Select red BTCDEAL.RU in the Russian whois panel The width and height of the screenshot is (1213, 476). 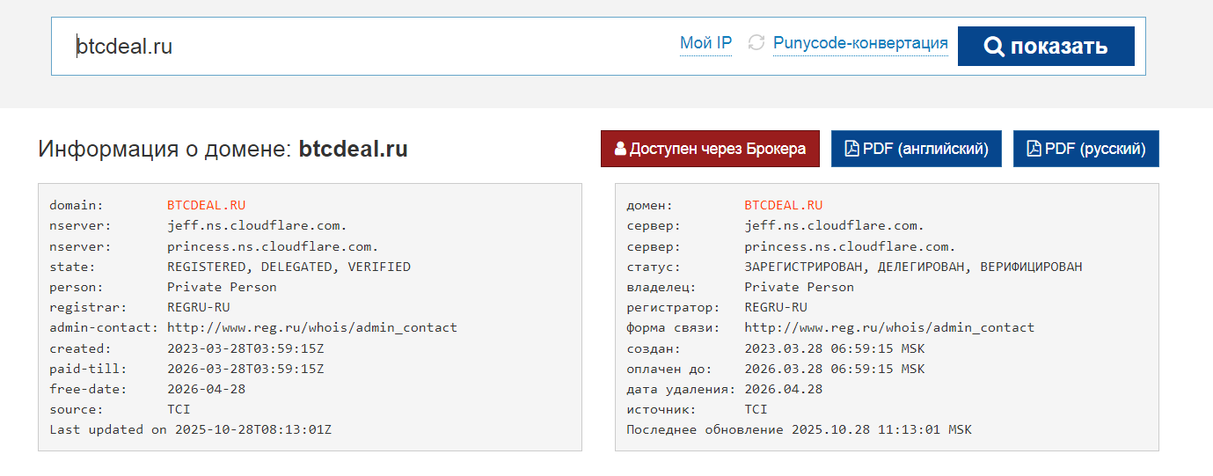click(784, 205)
